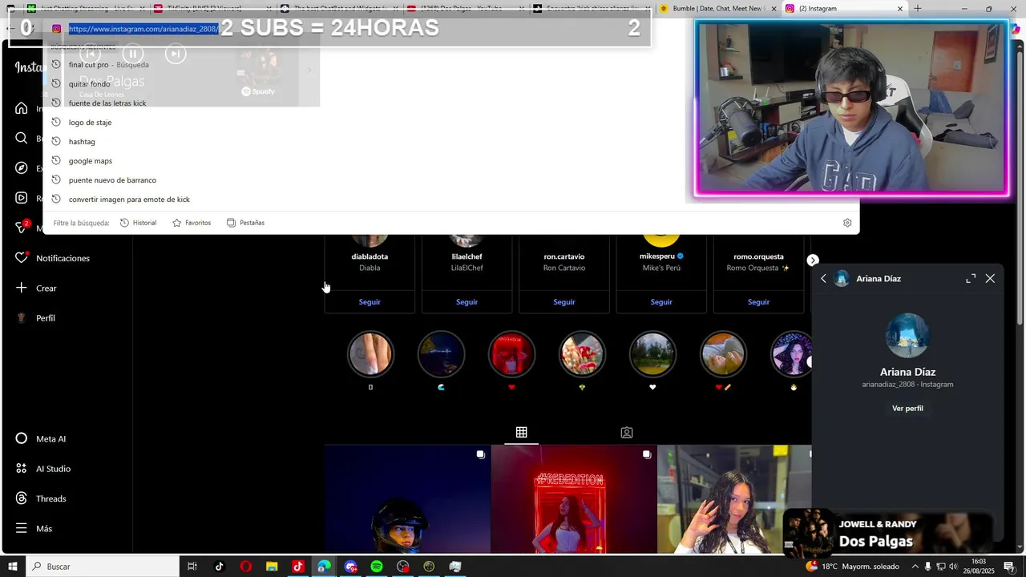Switch to the tagged photos tab

pyautogui.click(x=627, y=433)
